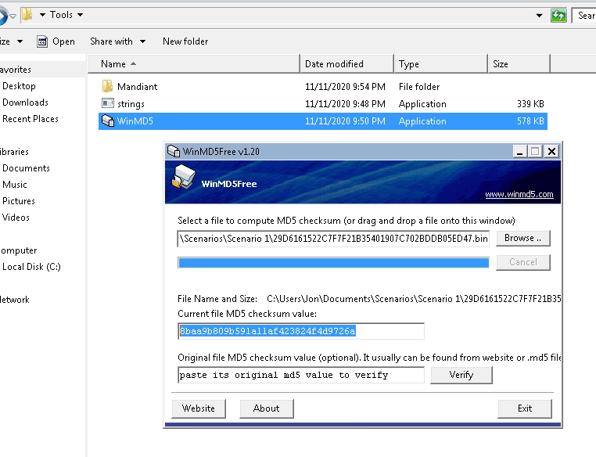The height and width of the screenshot is (457, 596).
Task: Select Libraries in navigation pane
Action: pos(14,152)
